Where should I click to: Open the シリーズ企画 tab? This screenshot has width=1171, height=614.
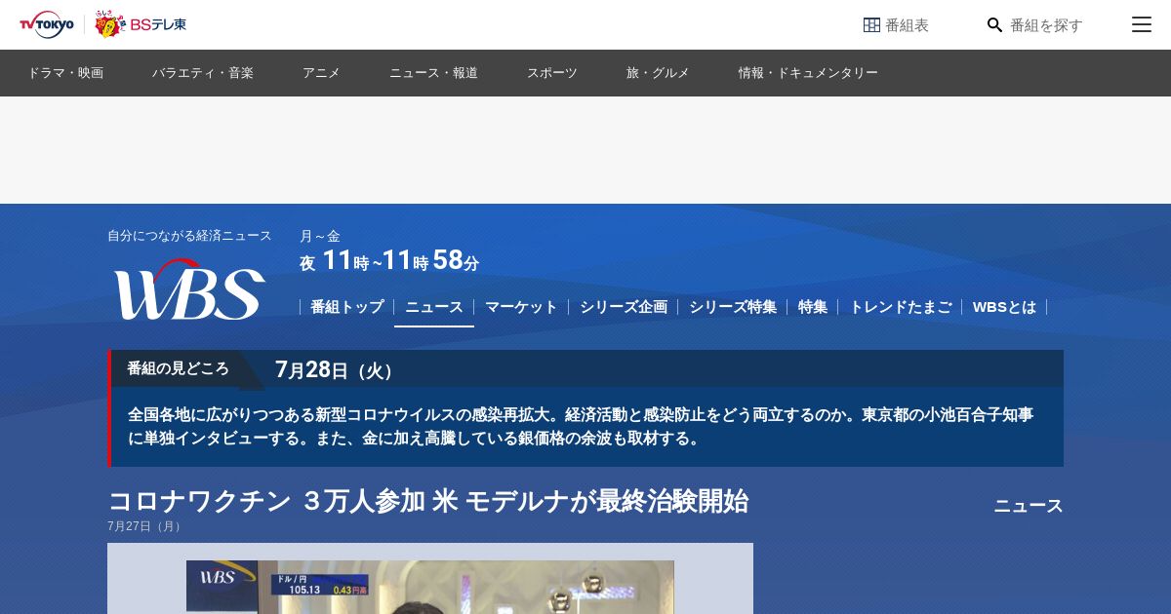pos(624,307)
